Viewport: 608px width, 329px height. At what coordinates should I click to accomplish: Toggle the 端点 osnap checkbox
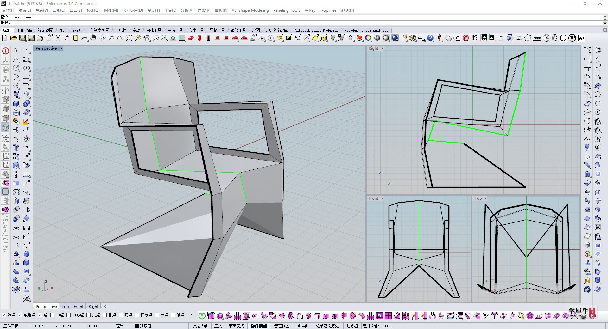pyautogui.click(x=4, y=315)
